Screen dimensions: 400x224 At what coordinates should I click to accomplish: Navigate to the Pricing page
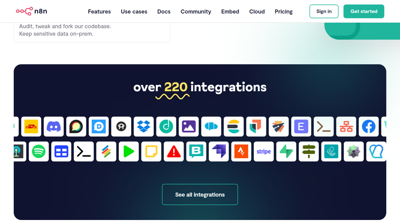pyautogui.click(x=284, y=12)
